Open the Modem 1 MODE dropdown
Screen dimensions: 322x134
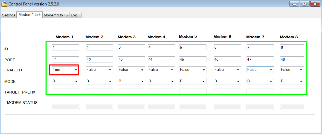click(65, 81)
